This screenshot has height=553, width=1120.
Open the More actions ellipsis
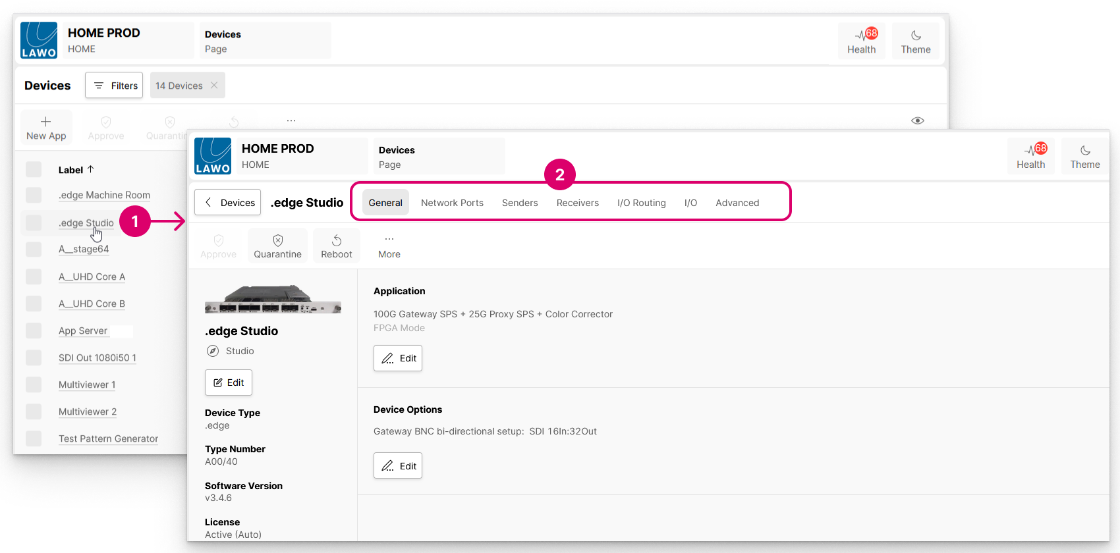(x=389, y=240)
